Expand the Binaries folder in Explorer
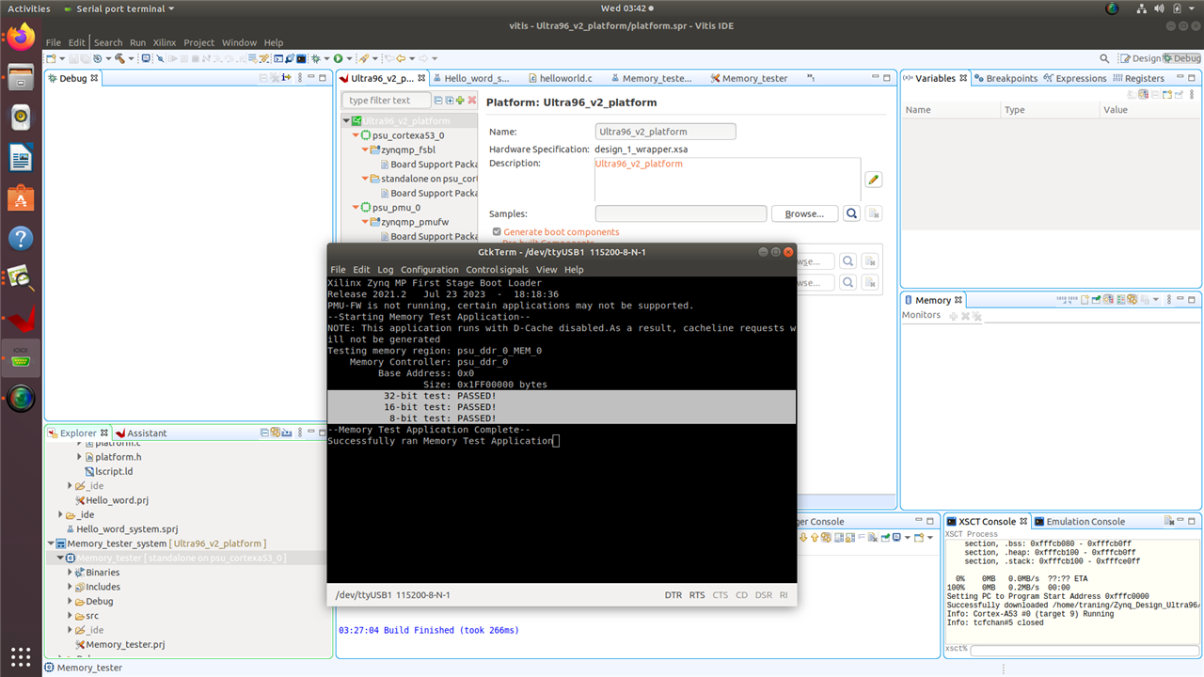 [70, 572]
